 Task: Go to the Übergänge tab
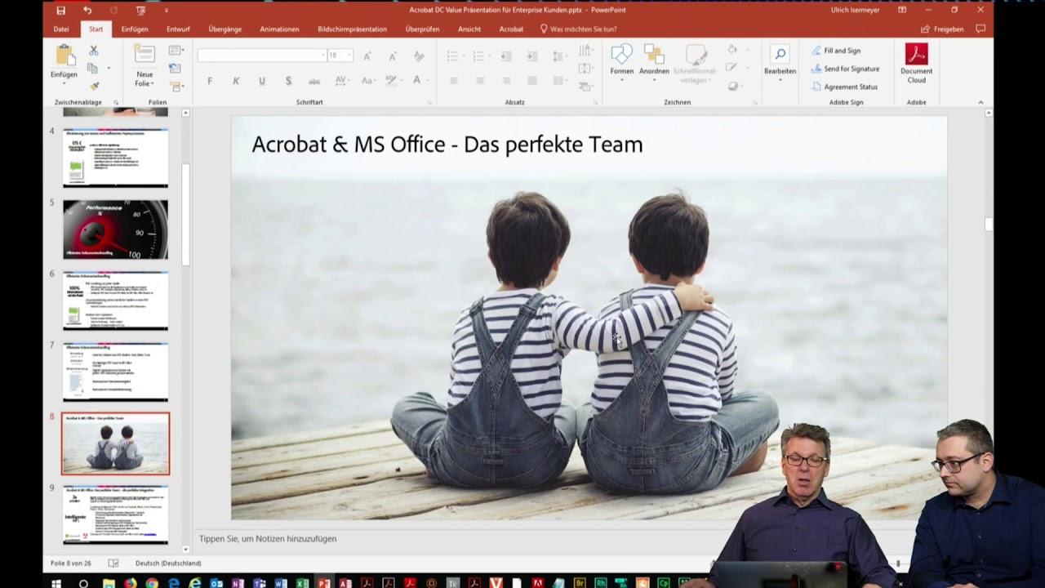[x=225, y=29]
